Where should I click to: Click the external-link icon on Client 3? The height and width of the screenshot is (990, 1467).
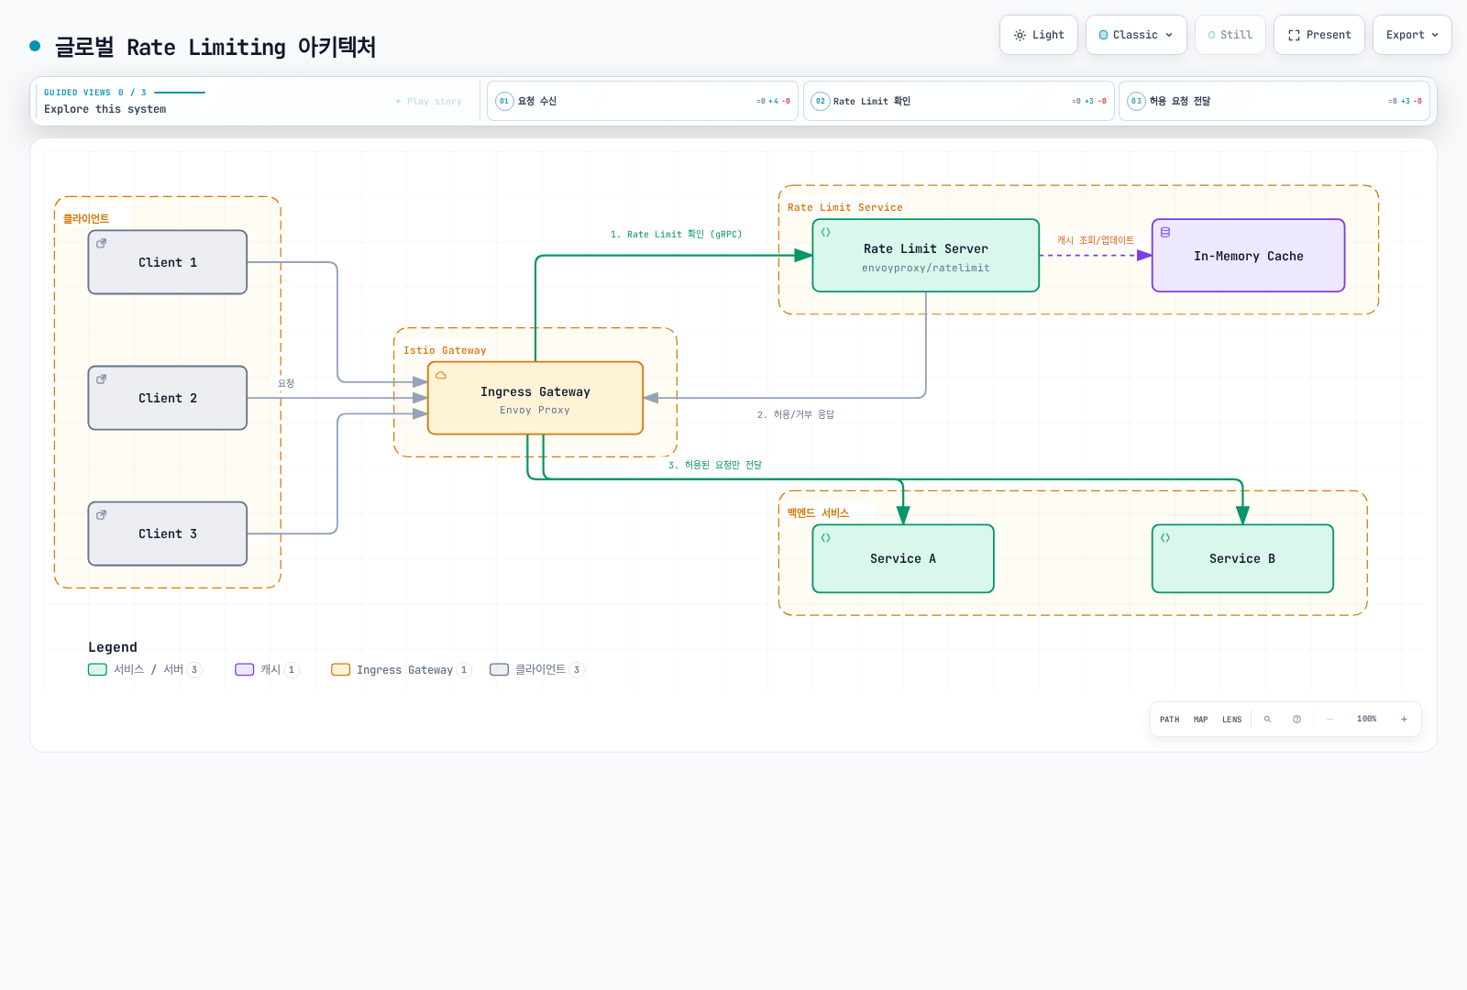point(102,514)
